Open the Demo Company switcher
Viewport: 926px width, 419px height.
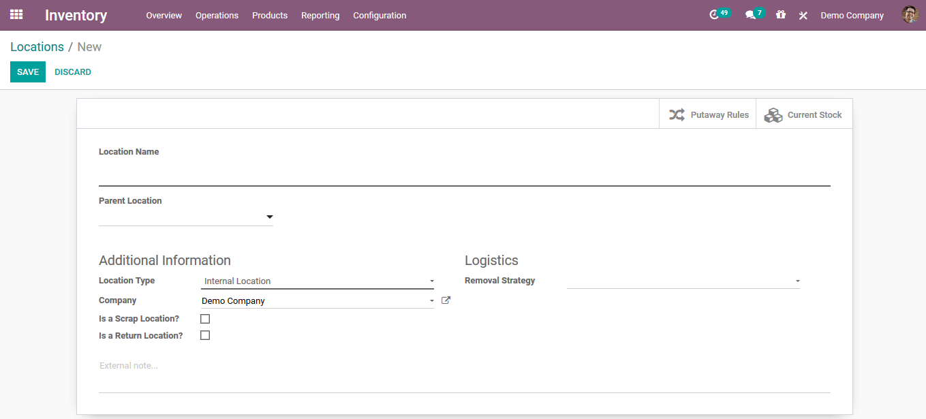(x=852, y=15)
